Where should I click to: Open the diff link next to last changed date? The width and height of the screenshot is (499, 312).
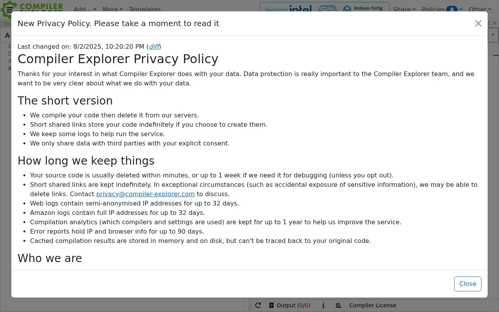[154, 47]
